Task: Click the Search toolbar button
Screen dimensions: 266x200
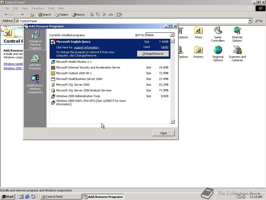Action: tap(44, 15)
